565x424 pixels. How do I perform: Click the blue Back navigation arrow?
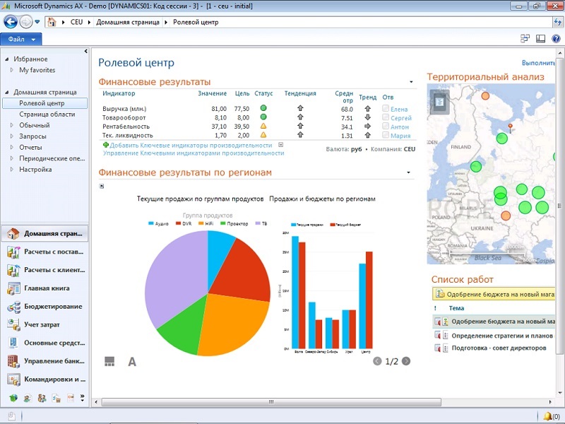point(11,22)
